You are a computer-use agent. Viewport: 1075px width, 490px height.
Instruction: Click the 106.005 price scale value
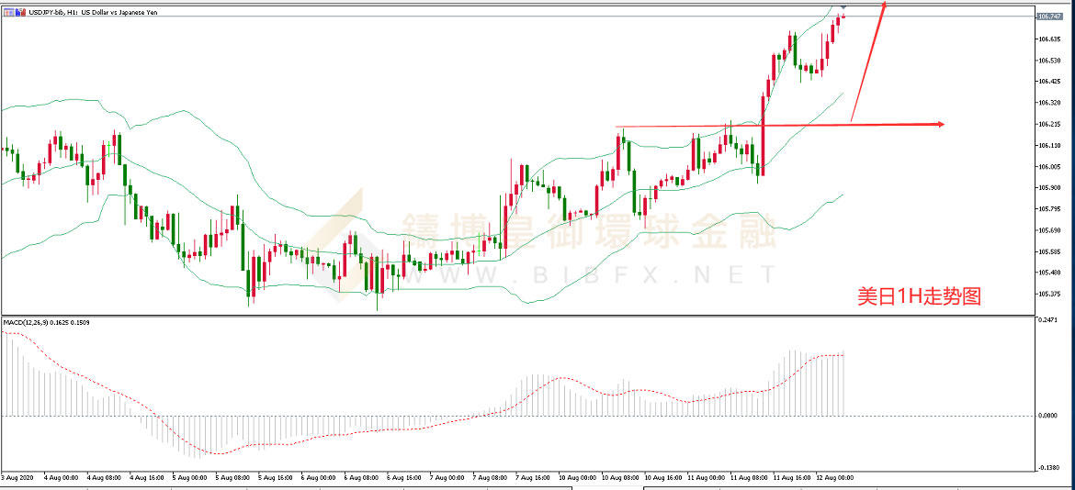(x=1048, y=166)
